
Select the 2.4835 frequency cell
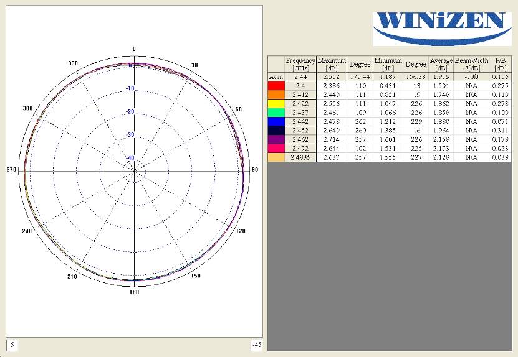coord(300,157)
